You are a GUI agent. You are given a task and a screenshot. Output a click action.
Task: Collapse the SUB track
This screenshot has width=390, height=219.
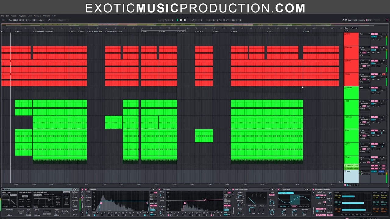click(346, 74)
